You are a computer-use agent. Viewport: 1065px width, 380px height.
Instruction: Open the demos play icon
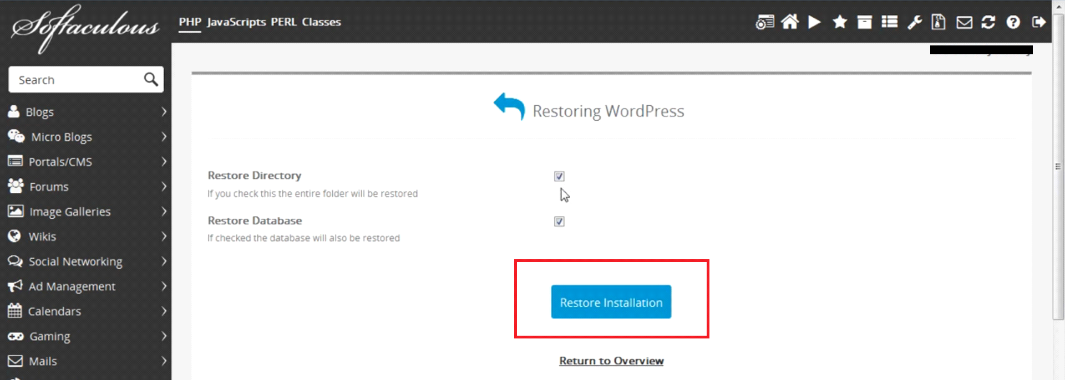814,22
